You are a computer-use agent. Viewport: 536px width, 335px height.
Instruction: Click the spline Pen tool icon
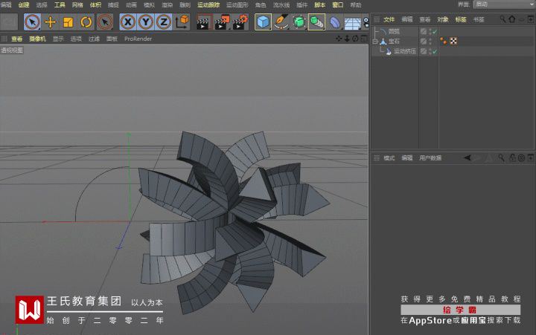(281, 22)
